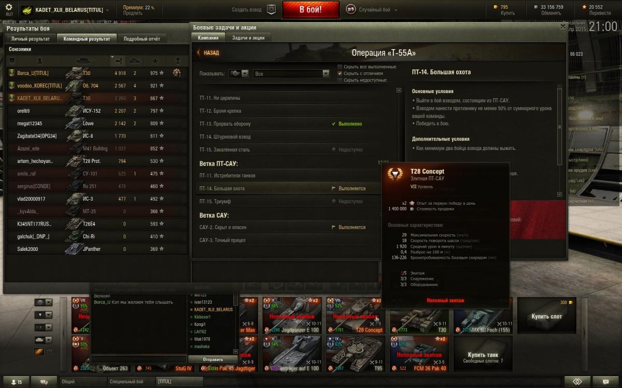Viewport: 622px width, 388px height.
Task: Click the mission description scrollbar down arrow
Action: tap(559, 195)
